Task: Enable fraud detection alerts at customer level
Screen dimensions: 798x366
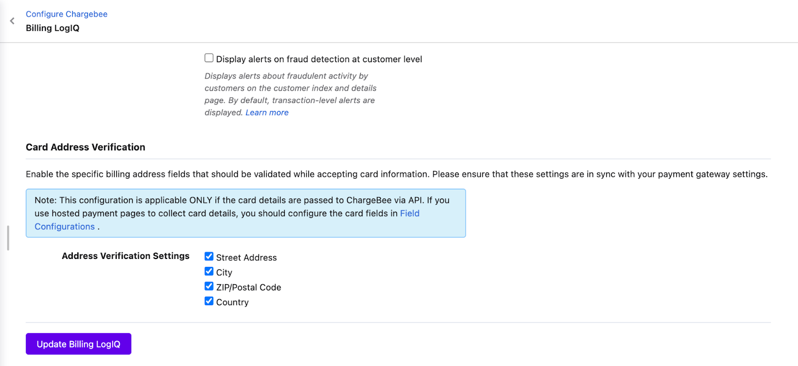Action: pos(209,58)
